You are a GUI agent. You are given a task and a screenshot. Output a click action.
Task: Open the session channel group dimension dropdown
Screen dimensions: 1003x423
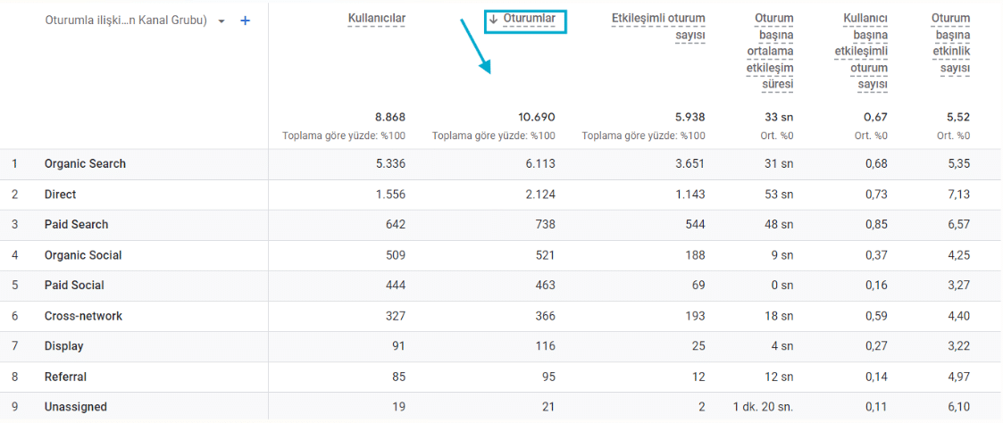coord(221,21)
